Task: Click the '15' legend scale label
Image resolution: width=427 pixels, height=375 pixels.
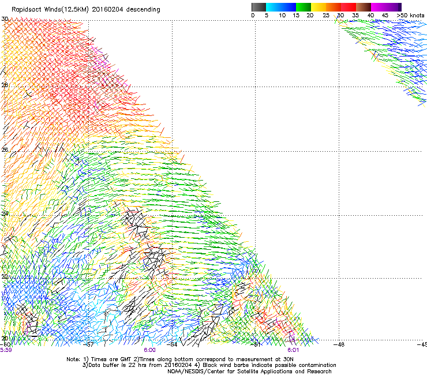Action: (x=296, y=16)
